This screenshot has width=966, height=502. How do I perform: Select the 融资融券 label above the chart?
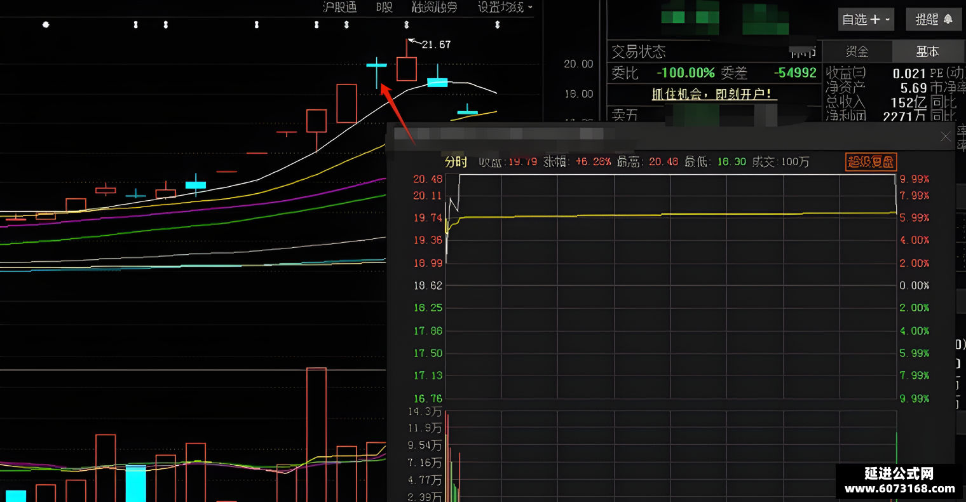(x=435, y=8)
